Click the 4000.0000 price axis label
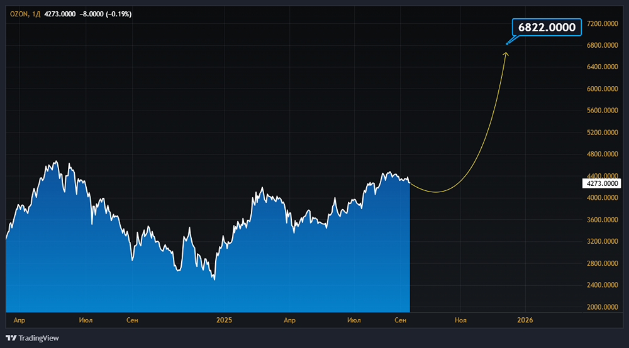Viewport: 629px width, 348px height. click(602, 198)
